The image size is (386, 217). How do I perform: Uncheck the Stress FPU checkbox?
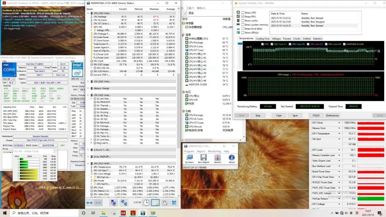coord(243,17)
